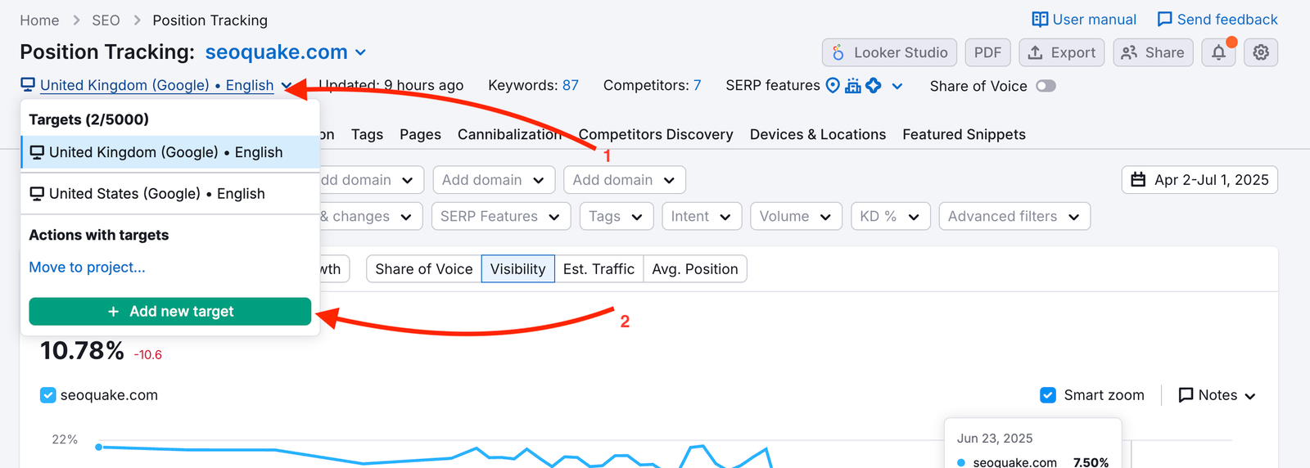Click Move to project link
Screen dimensions: 1310x468
click(87, 268)
